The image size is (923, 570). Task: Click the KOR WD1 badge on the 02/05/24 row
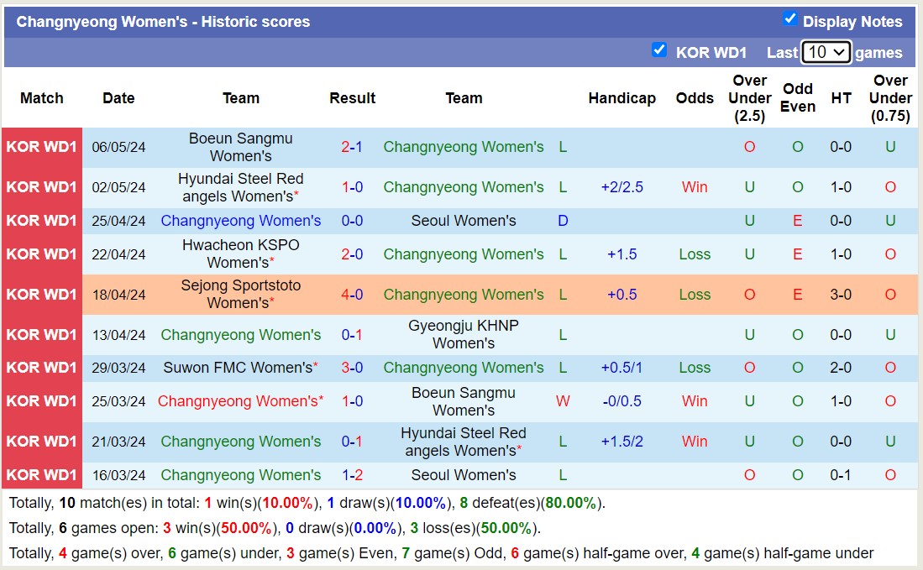(x=41, y=186)
